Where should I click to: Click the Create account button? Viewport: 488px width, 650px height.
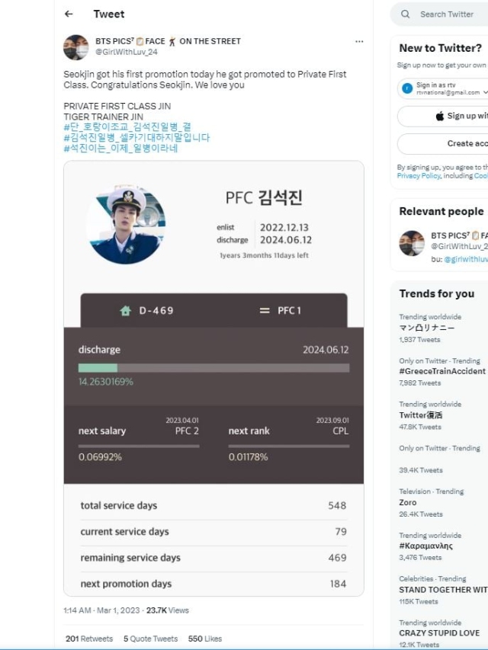click(x=442, y=143)
